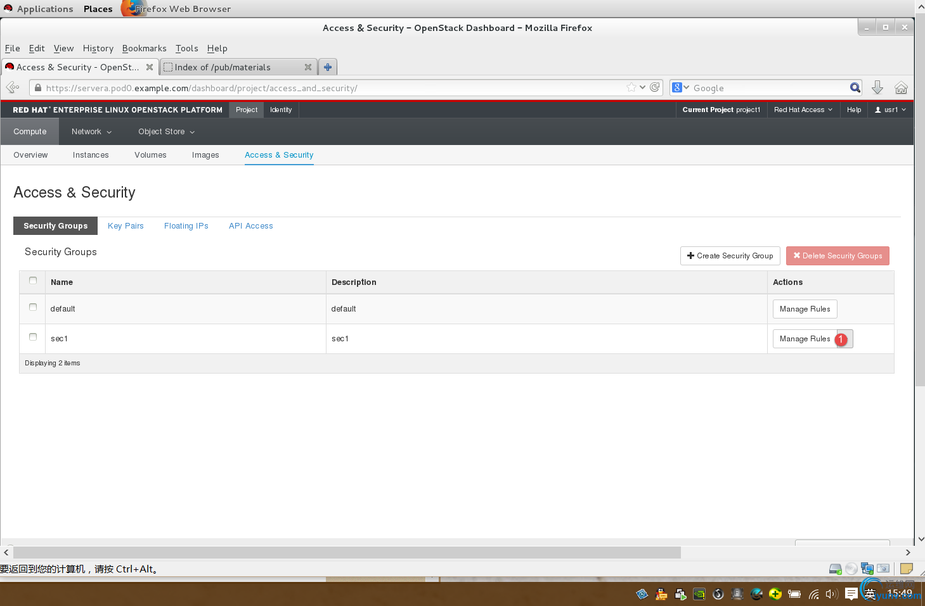Open the Volumes page link
925x606 pixels.
point(150,155)
